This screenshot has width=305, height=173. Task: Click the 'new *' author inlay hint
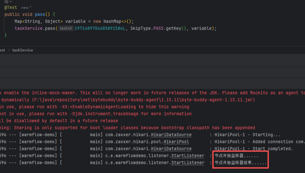point(26,8)
